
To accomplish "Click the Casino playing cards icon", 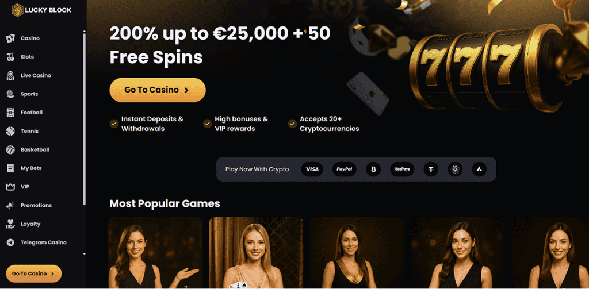I will 10,38.
